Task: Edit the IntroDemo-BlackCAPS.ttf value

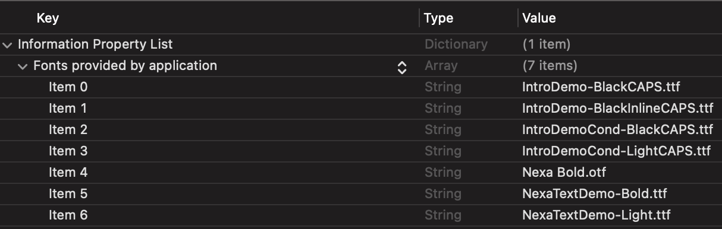Action: (x=601, y=87)
